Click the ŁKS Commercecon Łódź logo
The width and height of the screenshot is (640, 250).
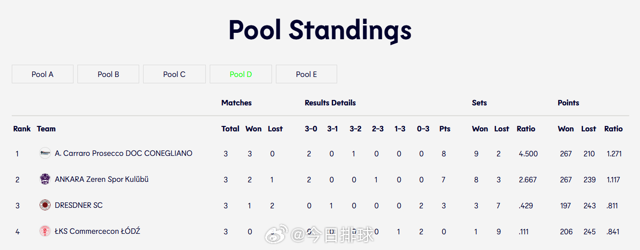coord(45,231)
